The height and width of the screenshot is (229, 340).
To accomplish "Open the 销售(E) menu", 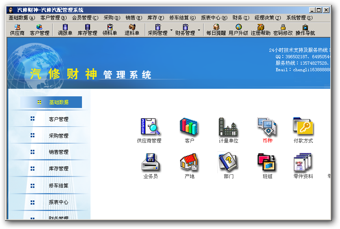I will tap(134, 18).
